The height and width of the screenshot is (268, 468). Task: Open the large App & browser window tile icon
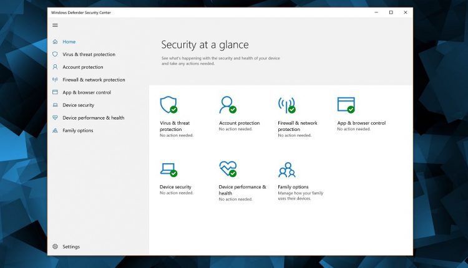pyautogui.click(x=346, y=105)
